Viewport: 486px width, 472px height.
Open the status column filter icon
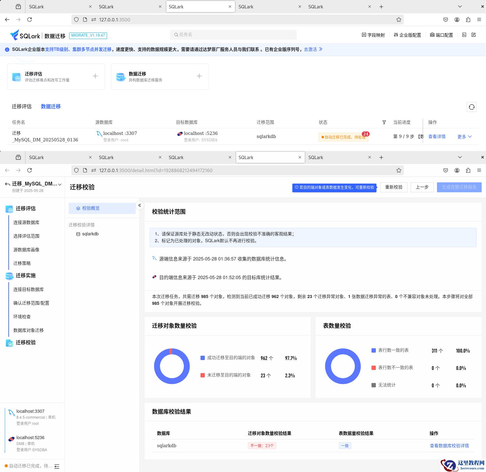[384, 122]
